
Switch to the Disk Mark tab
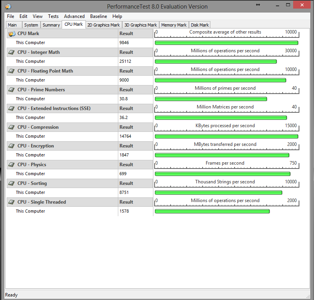click(x=200, y=25)
